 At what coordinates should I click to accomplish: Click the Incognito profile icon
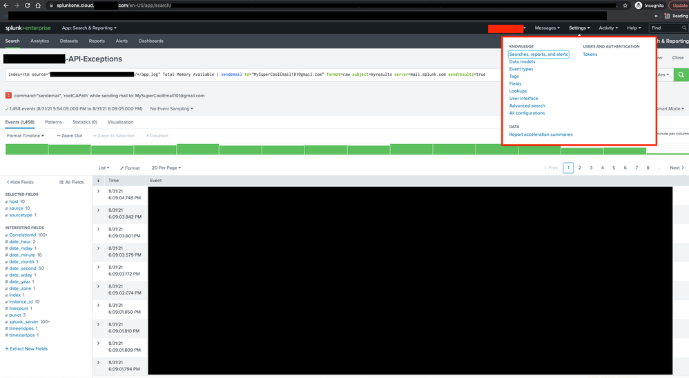pyautogui.click(x=639, y=6)
